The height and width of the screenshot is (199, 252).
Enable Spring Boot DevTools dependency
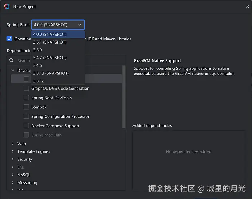pyautogui.click(x=26, y=98)
